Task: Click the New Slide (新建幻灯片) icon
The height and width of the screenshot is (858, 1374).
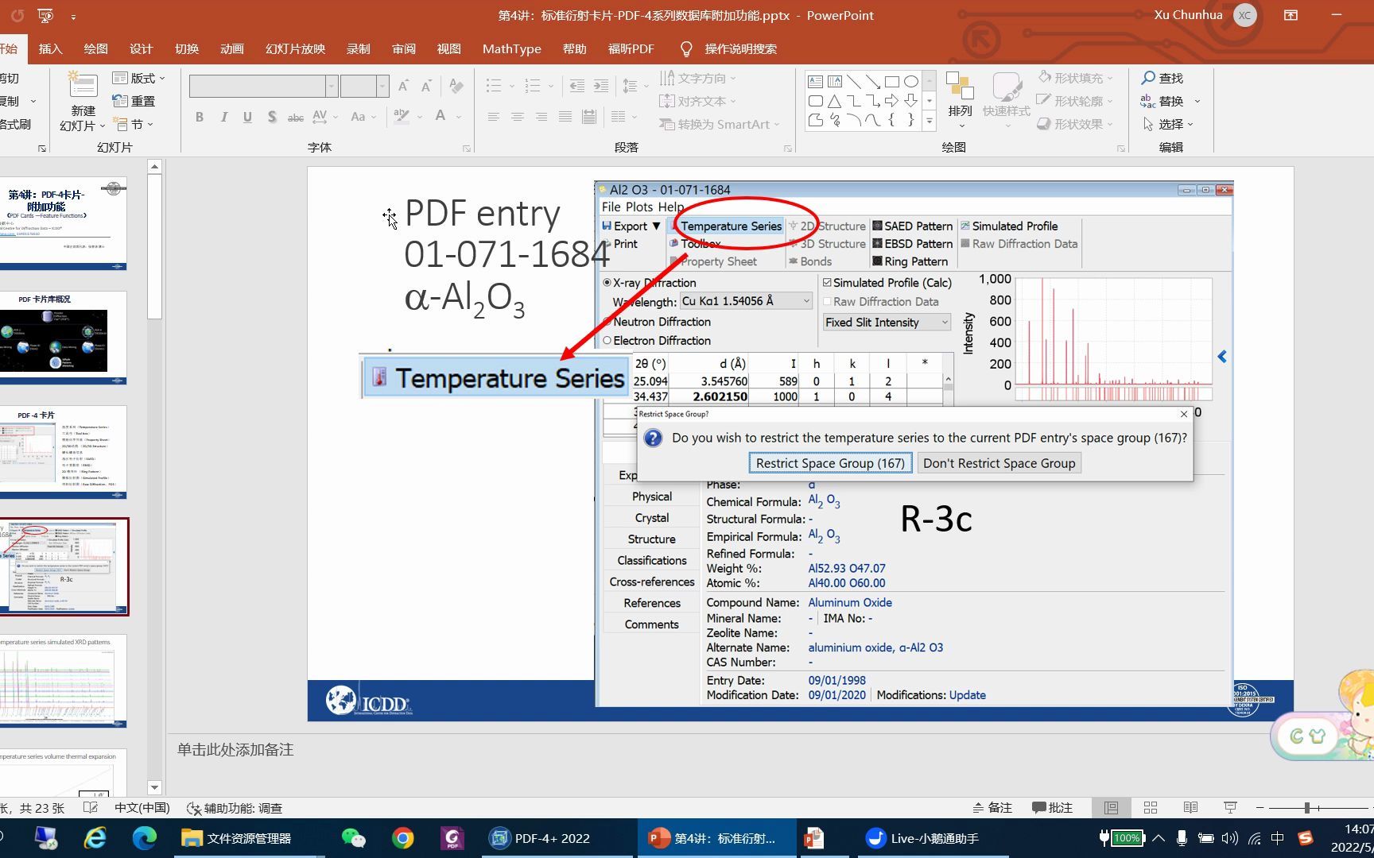Action: (x=83, y=85)
